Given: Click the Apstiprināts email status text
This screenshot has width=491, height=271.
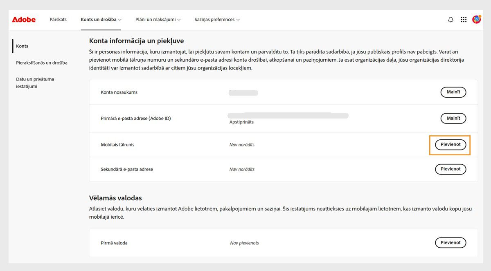Looking at the screenshot, I should coord(241,122).
